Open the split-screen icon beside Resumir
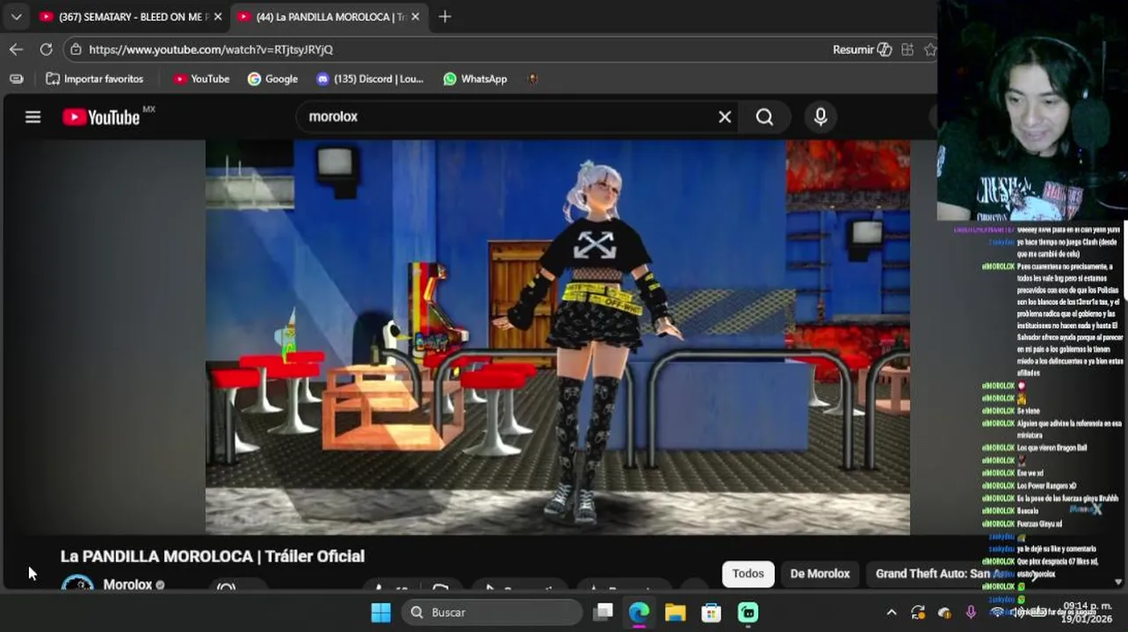The width and height of the screenshot is (1128, 632). coord(907,49)
